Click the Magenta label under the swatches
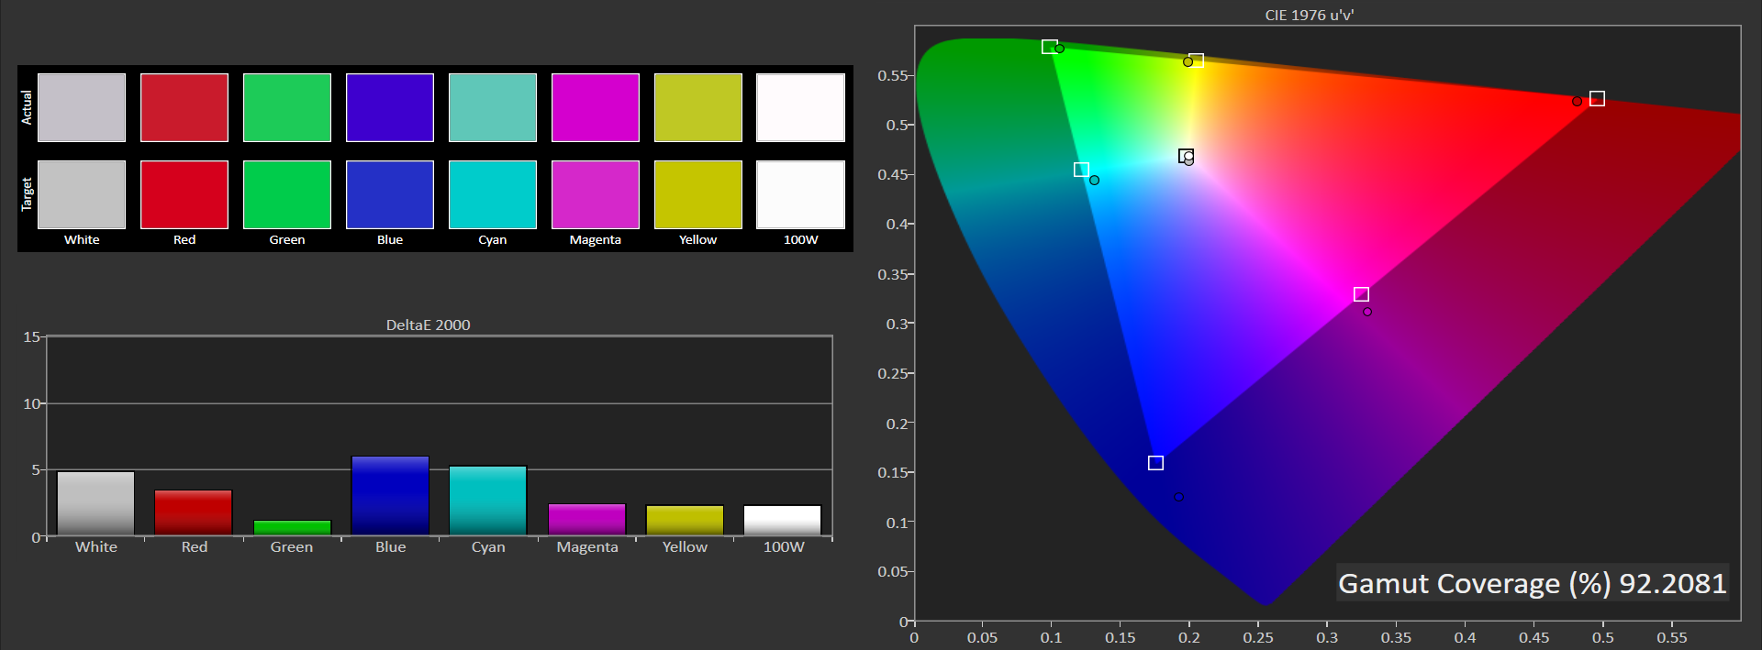 (596, 239)
